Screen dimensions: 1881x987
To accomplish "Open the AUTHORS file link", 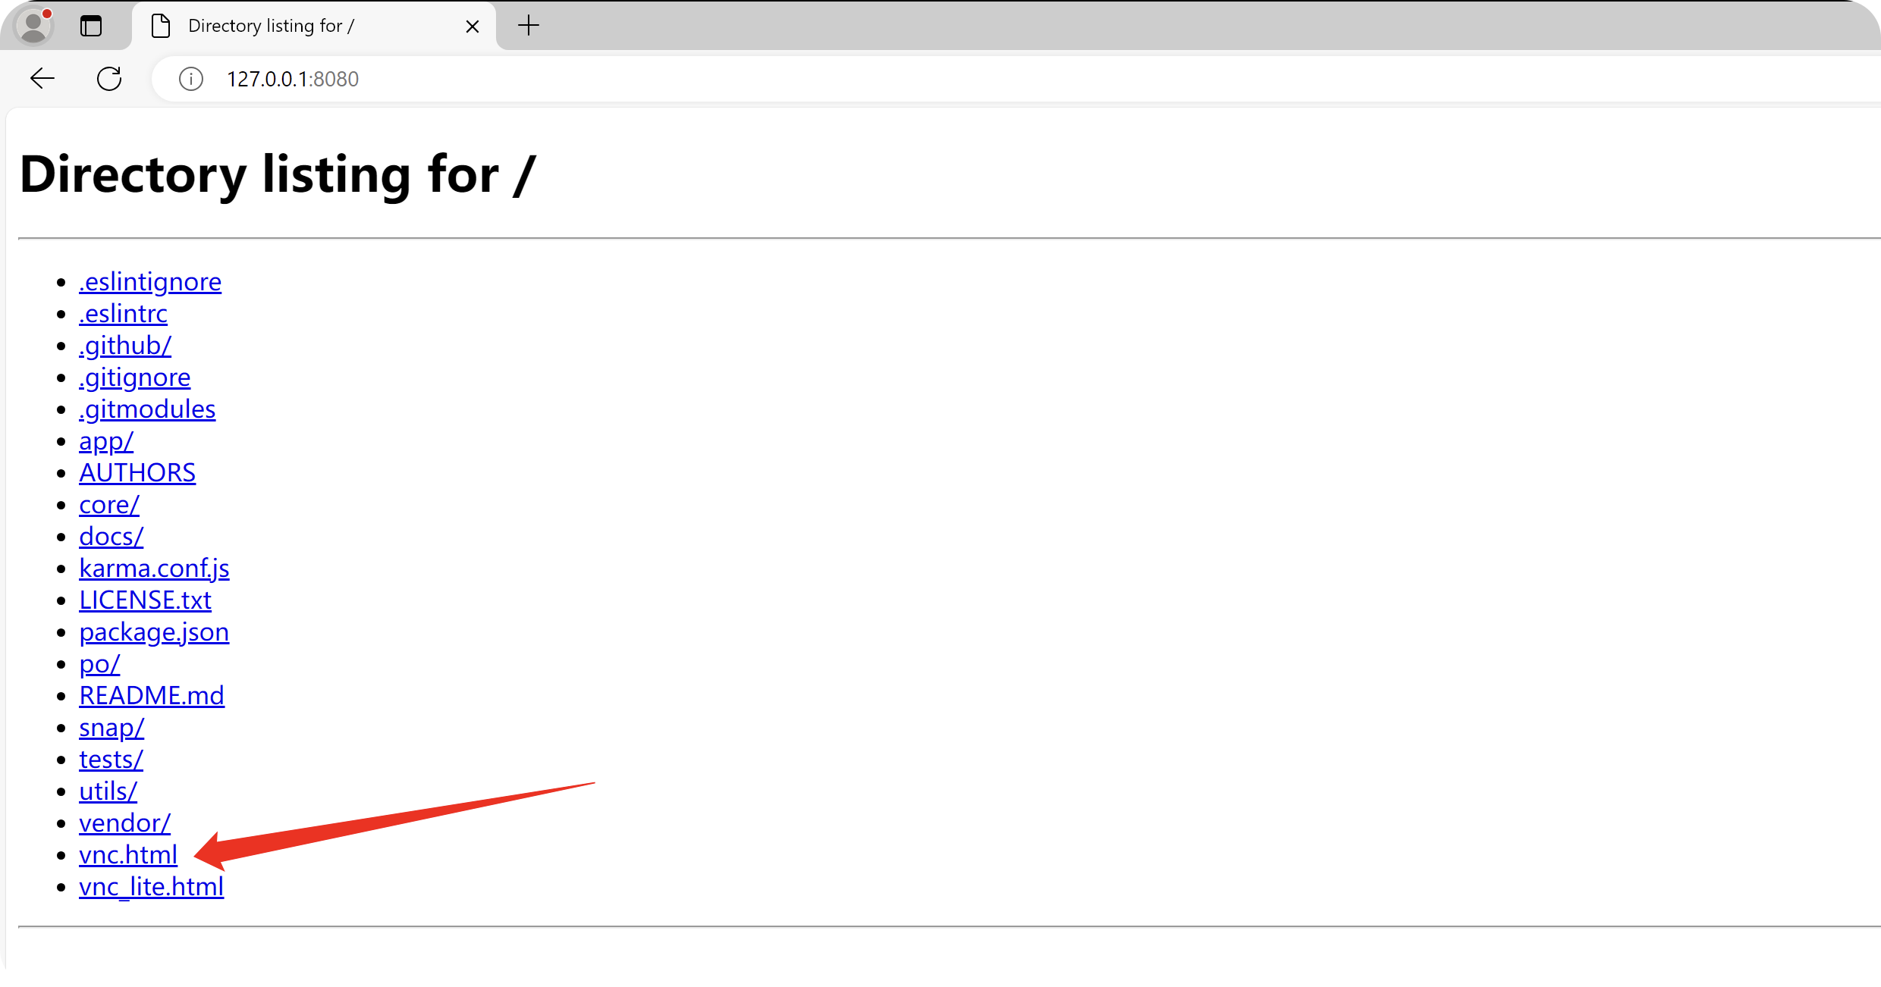I will pos(137,473).
